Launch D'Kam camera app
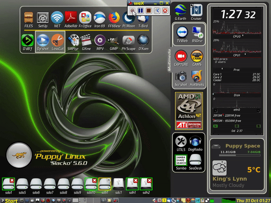This screenshot has height=203, width=271. pyautogui.click(x=143, y=41)
